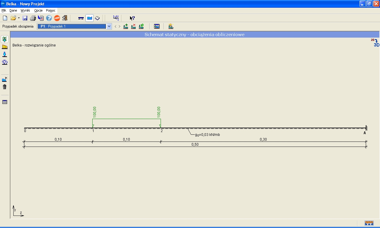Expand the arrow beside the open folder icon
Image resolution: width=380 pixels, height=228 pixels.
(18, 18)
